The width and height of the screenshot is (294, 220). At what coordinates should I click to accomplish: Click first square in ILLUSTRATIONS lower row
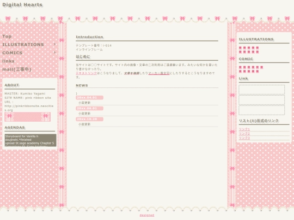click(240, 52)
